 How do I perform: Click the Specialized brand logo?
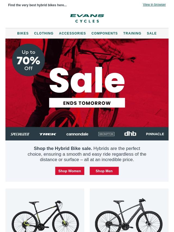(x=20, y=134)
